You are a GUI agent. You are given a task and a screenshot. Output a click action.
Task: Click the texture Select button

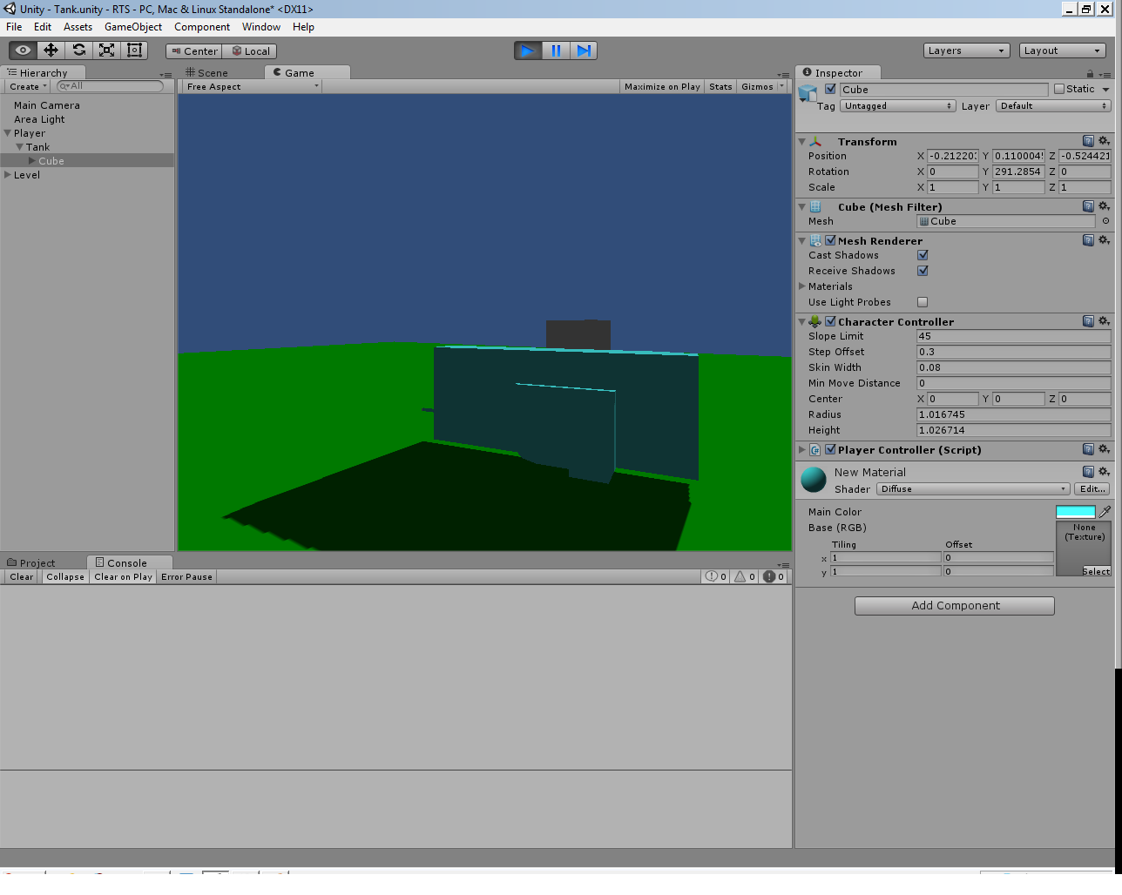1097,571
